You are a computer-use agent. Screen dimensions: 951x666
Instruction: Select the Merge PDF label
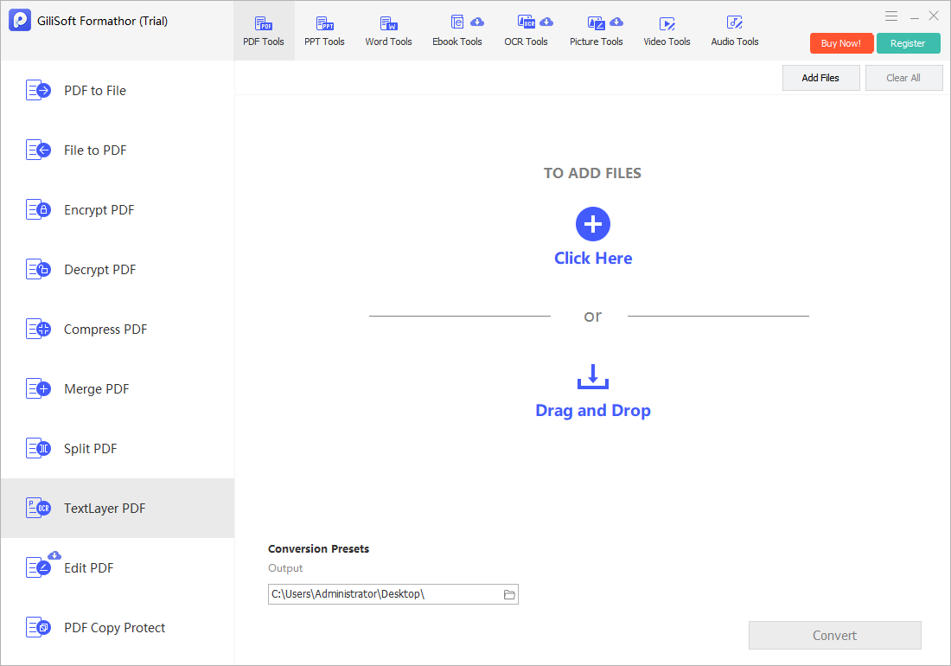coord(97,389)
